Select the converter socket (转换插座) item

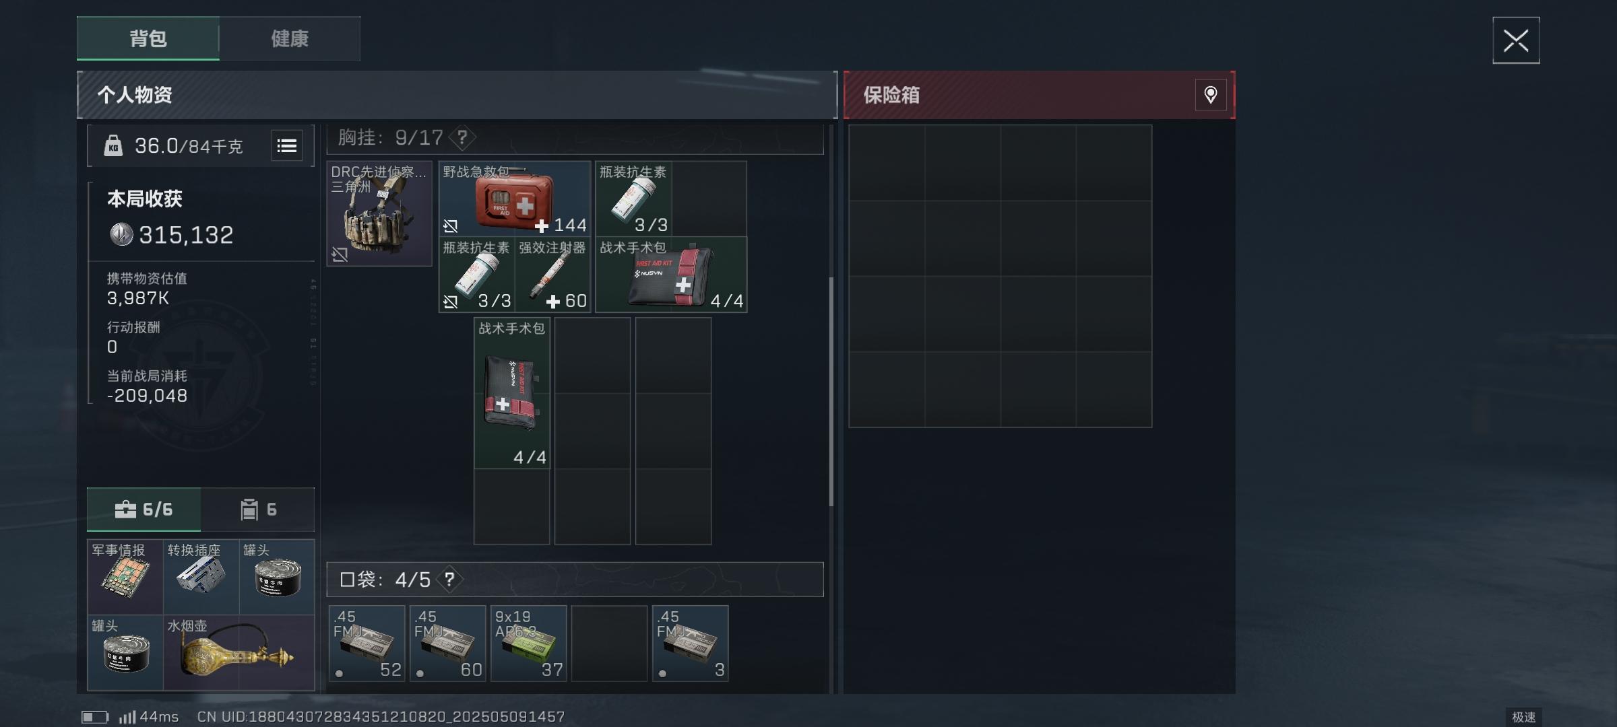click(201, 577)
